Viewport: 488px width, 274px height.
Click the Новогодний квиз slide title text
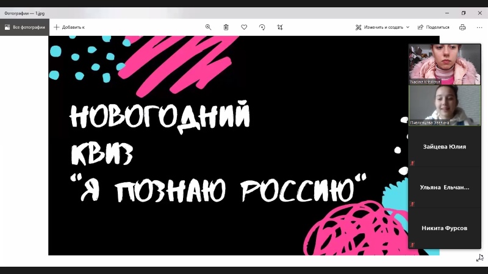[x=160, y=116]
